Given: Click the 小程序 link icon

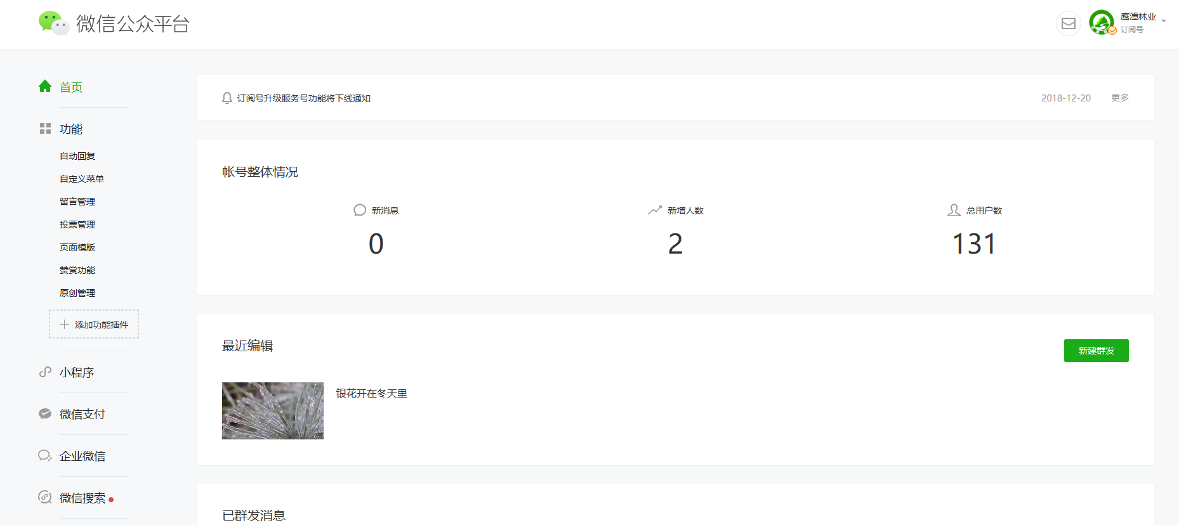Looking at the screenshot, I should point(45,372).
